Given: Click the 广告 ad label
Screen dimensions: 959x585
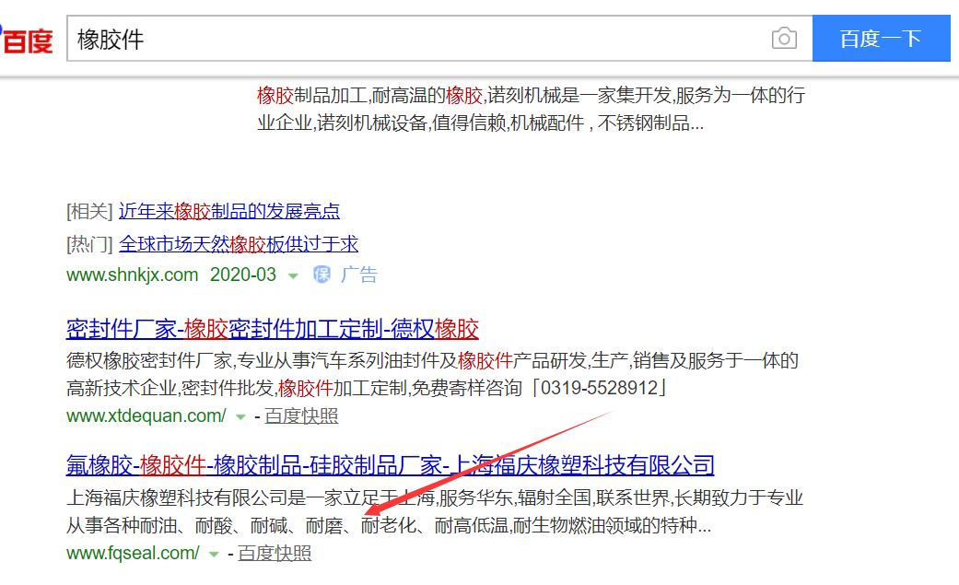Looking at the screenshot, I should click(x=359, y=275).
